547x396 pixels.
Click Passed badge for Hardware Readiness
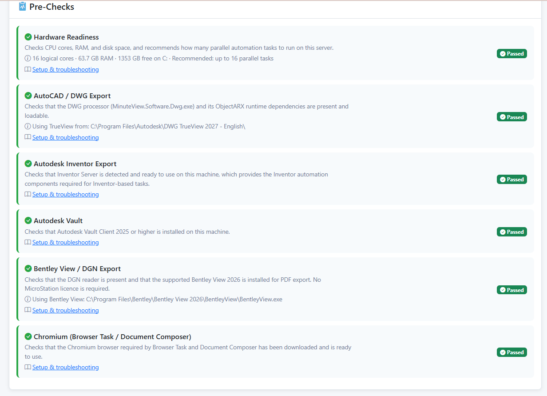[512, 53]
